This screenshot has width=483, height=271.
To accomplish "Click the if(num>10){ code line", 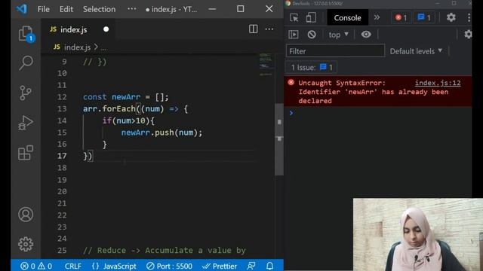I will coord(128,120).
